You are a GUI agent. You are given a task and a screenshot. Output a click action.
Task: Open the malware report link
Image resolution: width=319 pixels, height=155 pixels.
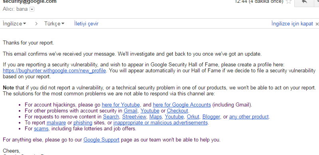point(56,122)
